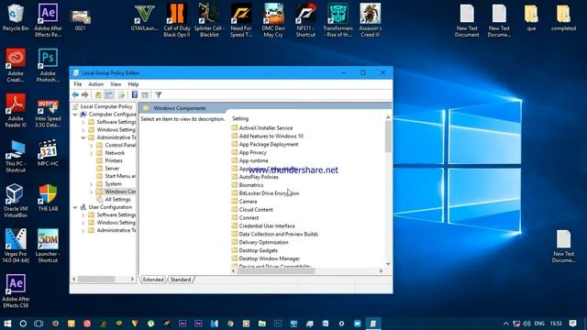This screenshot has height=330, width=587.
Task: Expand the Network tree node arrow
Action: tap(92, 153)
